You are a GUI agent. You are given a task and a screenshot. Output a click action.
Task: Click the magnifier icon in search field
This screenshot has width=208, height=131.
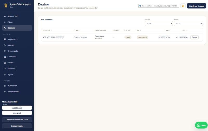[140, 6]
